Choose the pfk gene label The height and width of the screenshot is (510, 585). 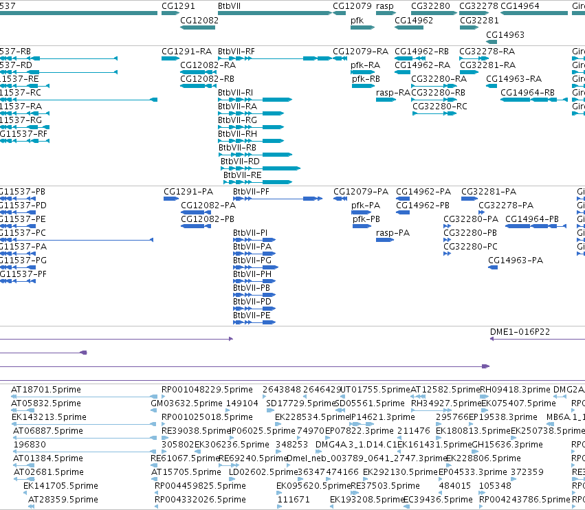pyautogui.click(x=357, y=20)
